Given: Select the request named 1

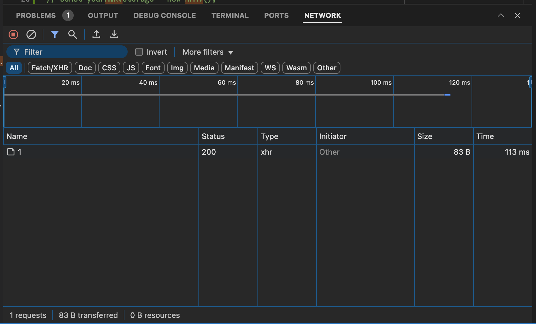Looking at the screenshot, I should [19, 152].
